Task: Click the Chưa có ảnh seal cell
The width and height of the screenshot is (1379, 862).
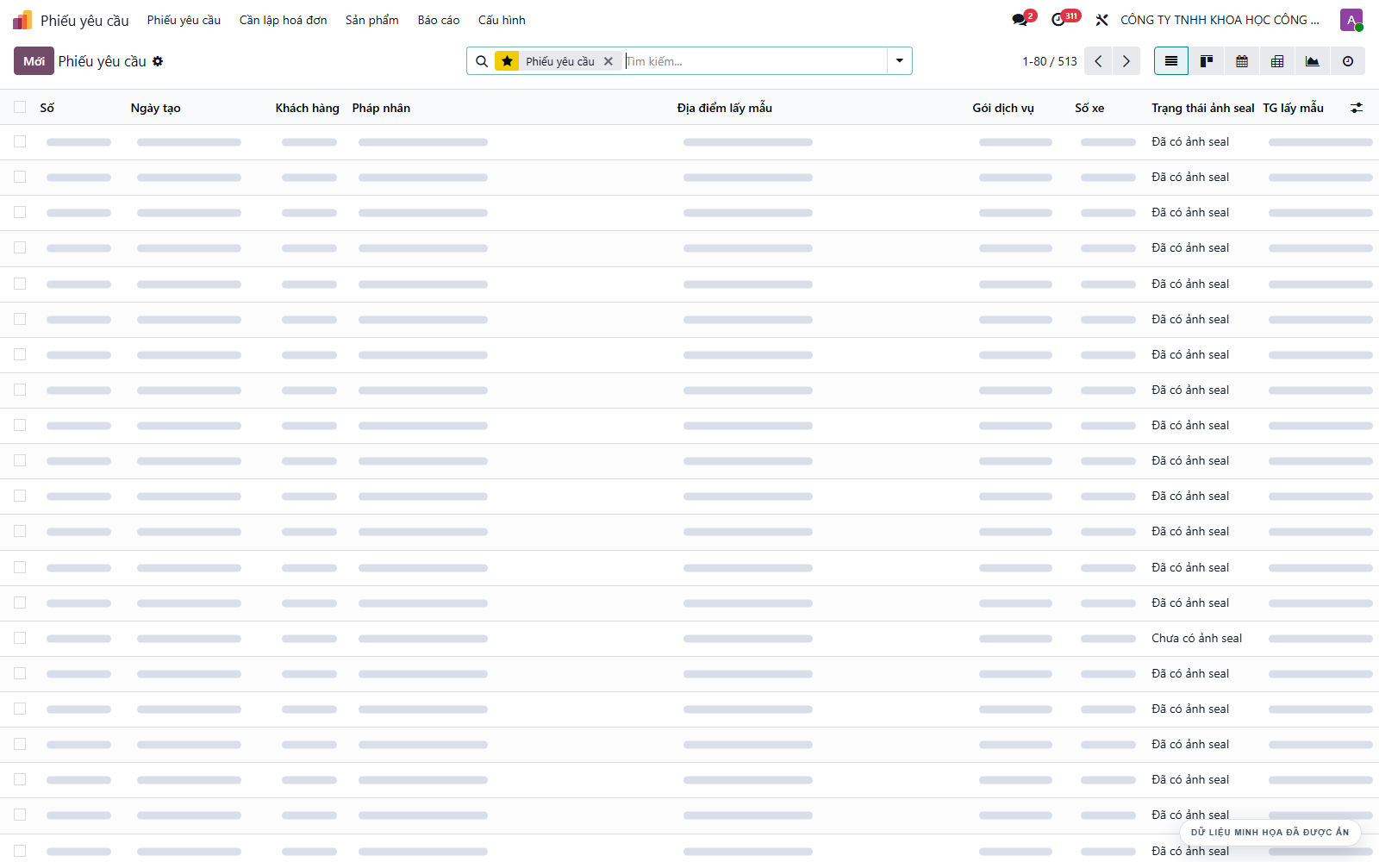Action: pyautogui.click(x=1197, y=638)
